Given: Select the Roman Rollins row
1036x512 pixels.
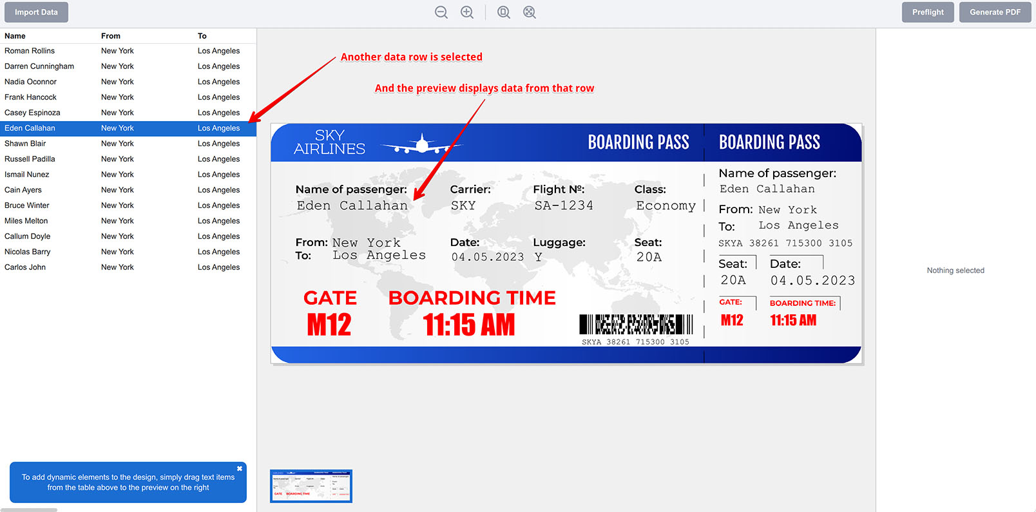Looking at the screenshot, I should click(x=128, y=51).
